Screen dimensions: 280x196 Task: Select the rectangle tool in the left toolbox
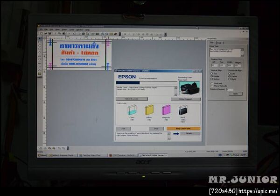40,42
